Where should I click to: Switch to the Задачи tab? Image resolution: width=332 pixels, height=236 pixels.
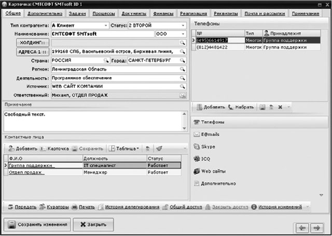point(77,13)
